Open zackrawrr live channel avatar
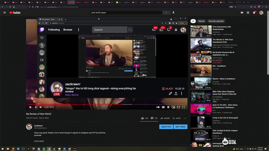The height and width of the screenshot is (151, 269). [x=57, y=88]
